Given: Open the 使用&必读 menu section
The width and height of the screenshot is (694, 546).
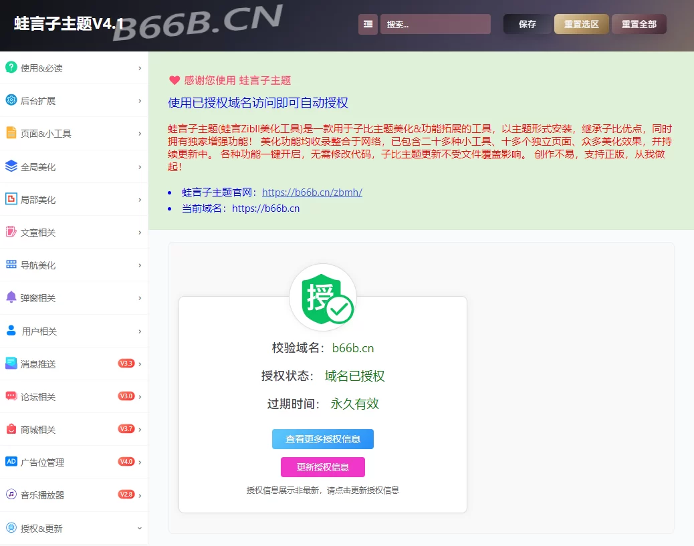Looking at the screenshot, I should (x=74, y=68).
